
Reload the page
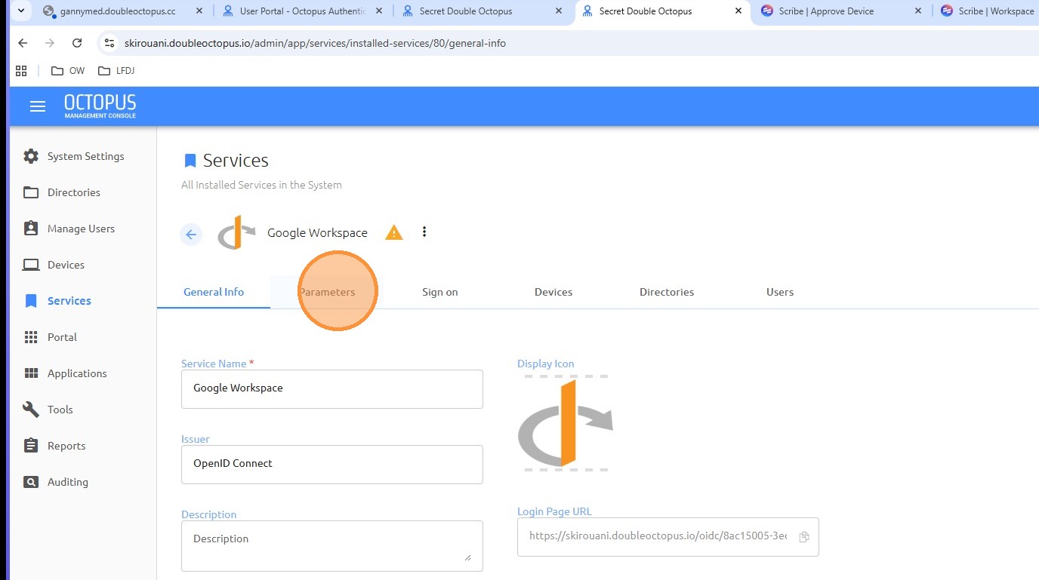(x=77, y=43)
